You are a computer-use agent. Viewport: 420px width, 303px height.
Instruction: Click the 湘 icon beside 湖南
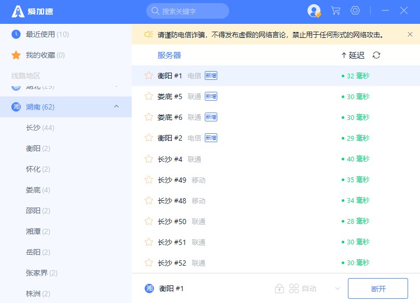pos(16,107)
